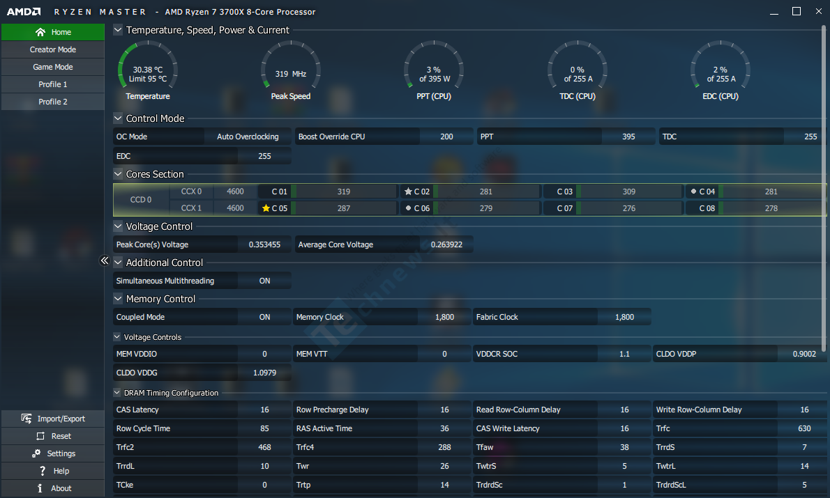The image size is (830, 498).
Task: Click the EDC value 255
Action: [264, 157]
